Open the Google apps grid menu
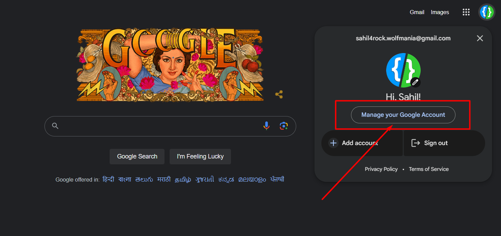This screenshot has width=501, height=236. [x=466, y=12]
